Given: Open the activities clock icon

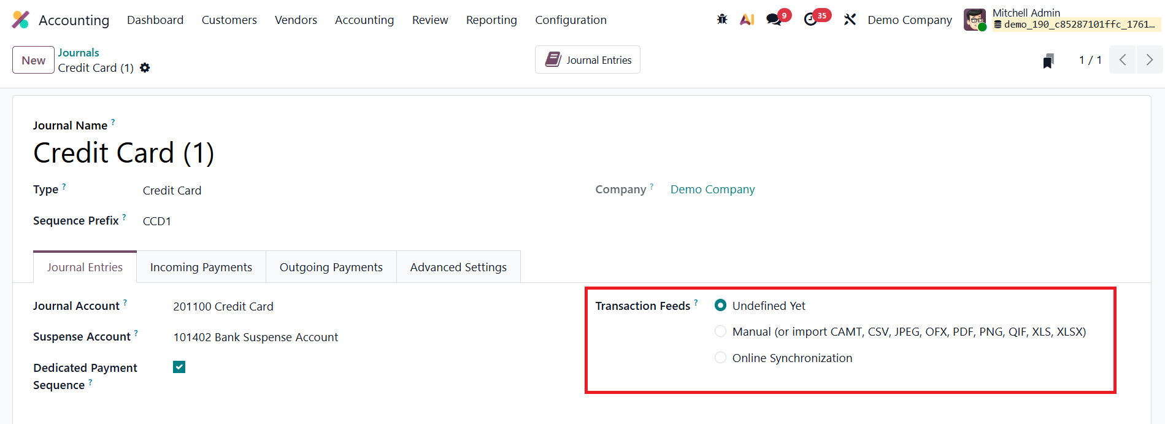Looking at the screenshot, I should point(811,20).
